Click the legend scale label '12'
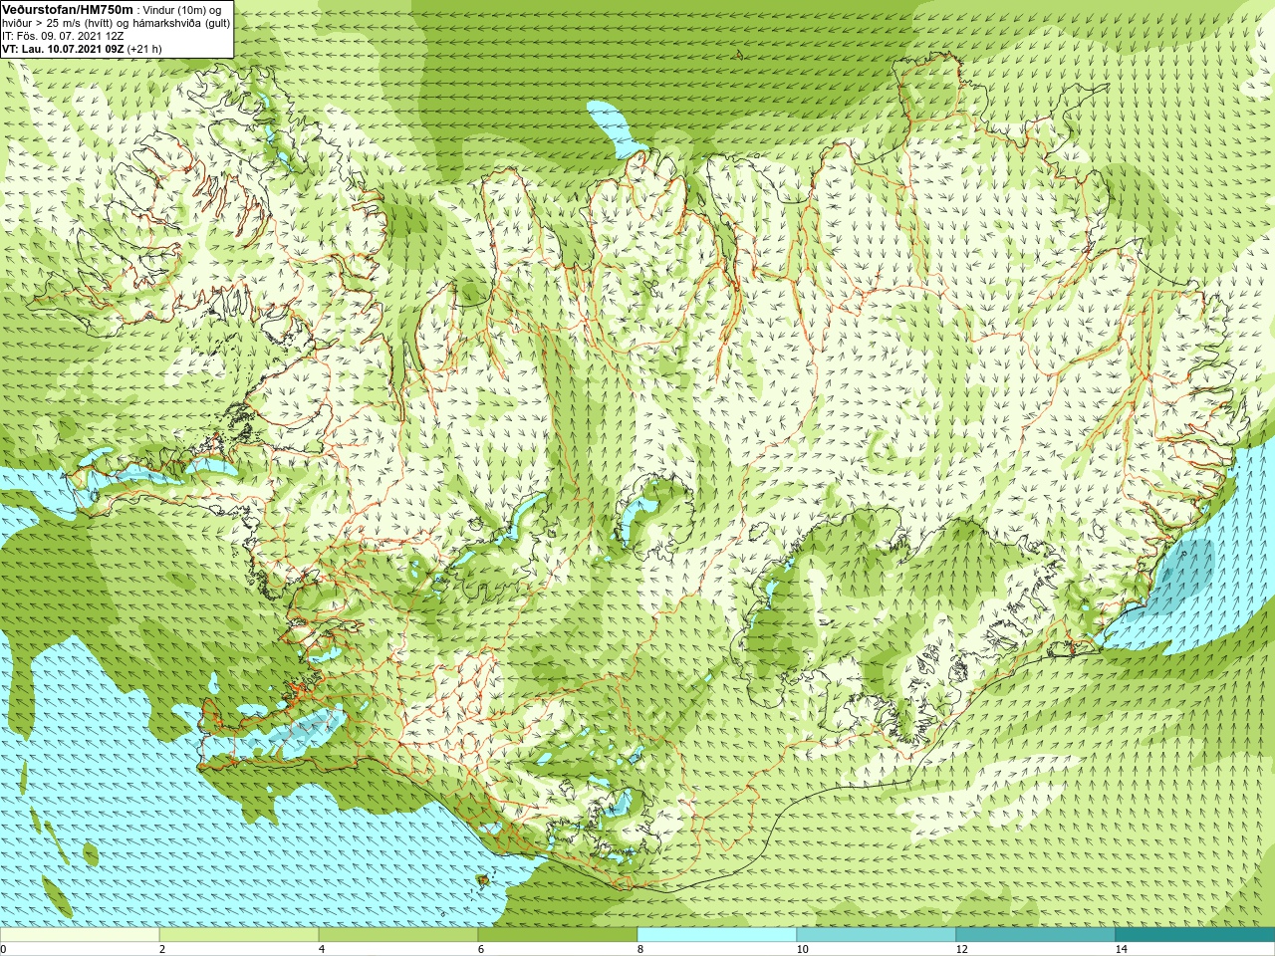 tap(961, 949)
